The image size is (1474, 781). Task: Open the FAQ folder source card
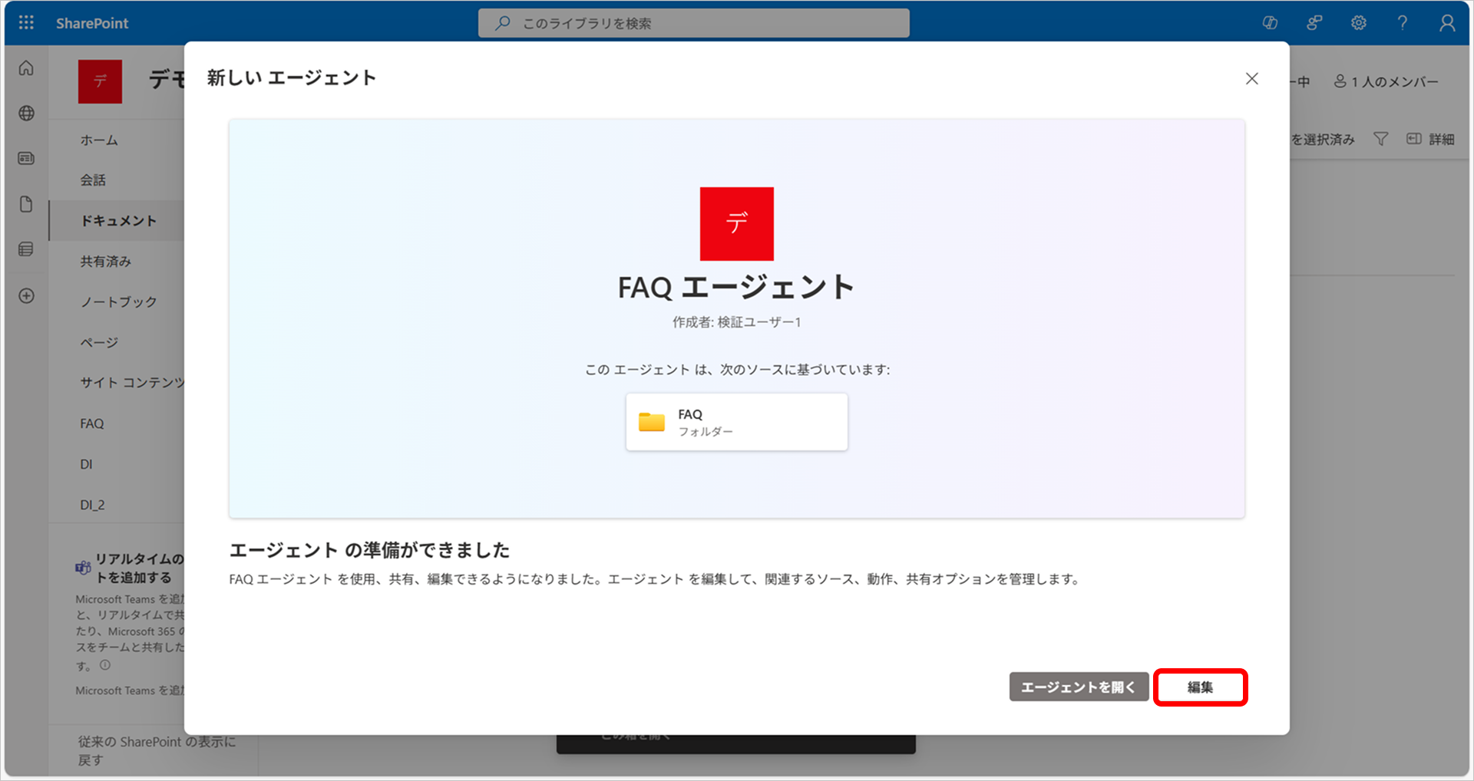click(x=736, y=422)
